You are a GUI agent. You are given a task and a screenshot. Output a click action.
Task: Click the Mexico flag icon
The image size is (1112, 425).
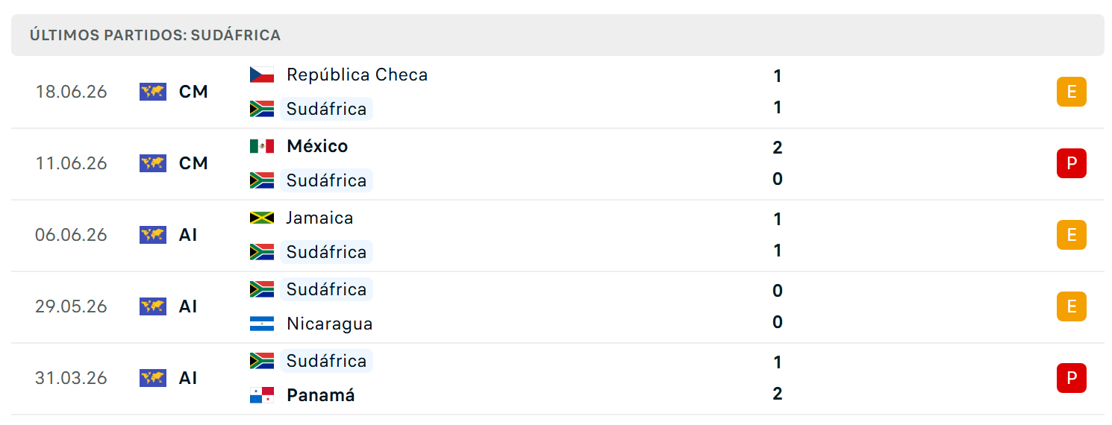tap(262, 146)
